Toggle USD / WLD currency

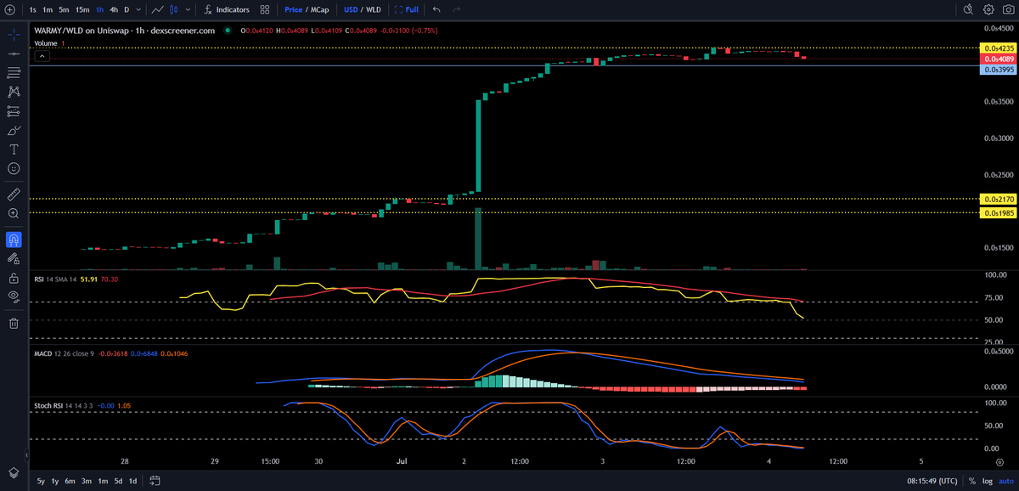coord(363,9)
